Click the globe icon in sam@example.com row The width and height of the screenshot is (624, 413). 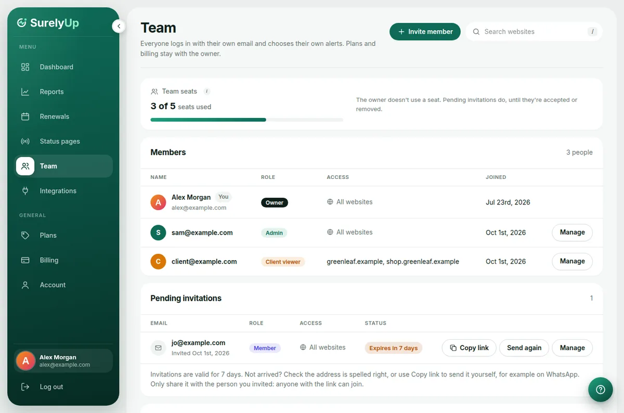point(330,232)
